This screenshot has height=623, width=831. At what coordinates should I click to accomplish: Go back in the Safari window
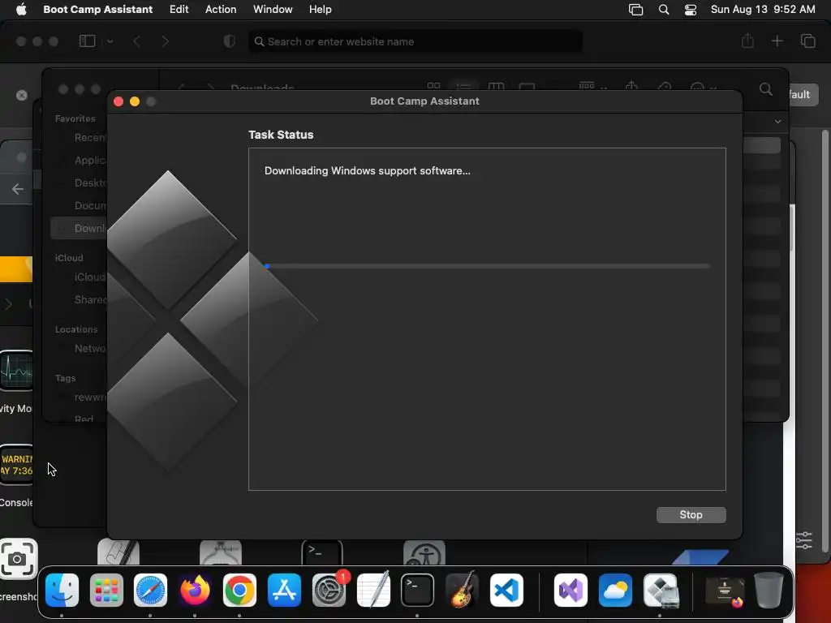click(136, 41)
